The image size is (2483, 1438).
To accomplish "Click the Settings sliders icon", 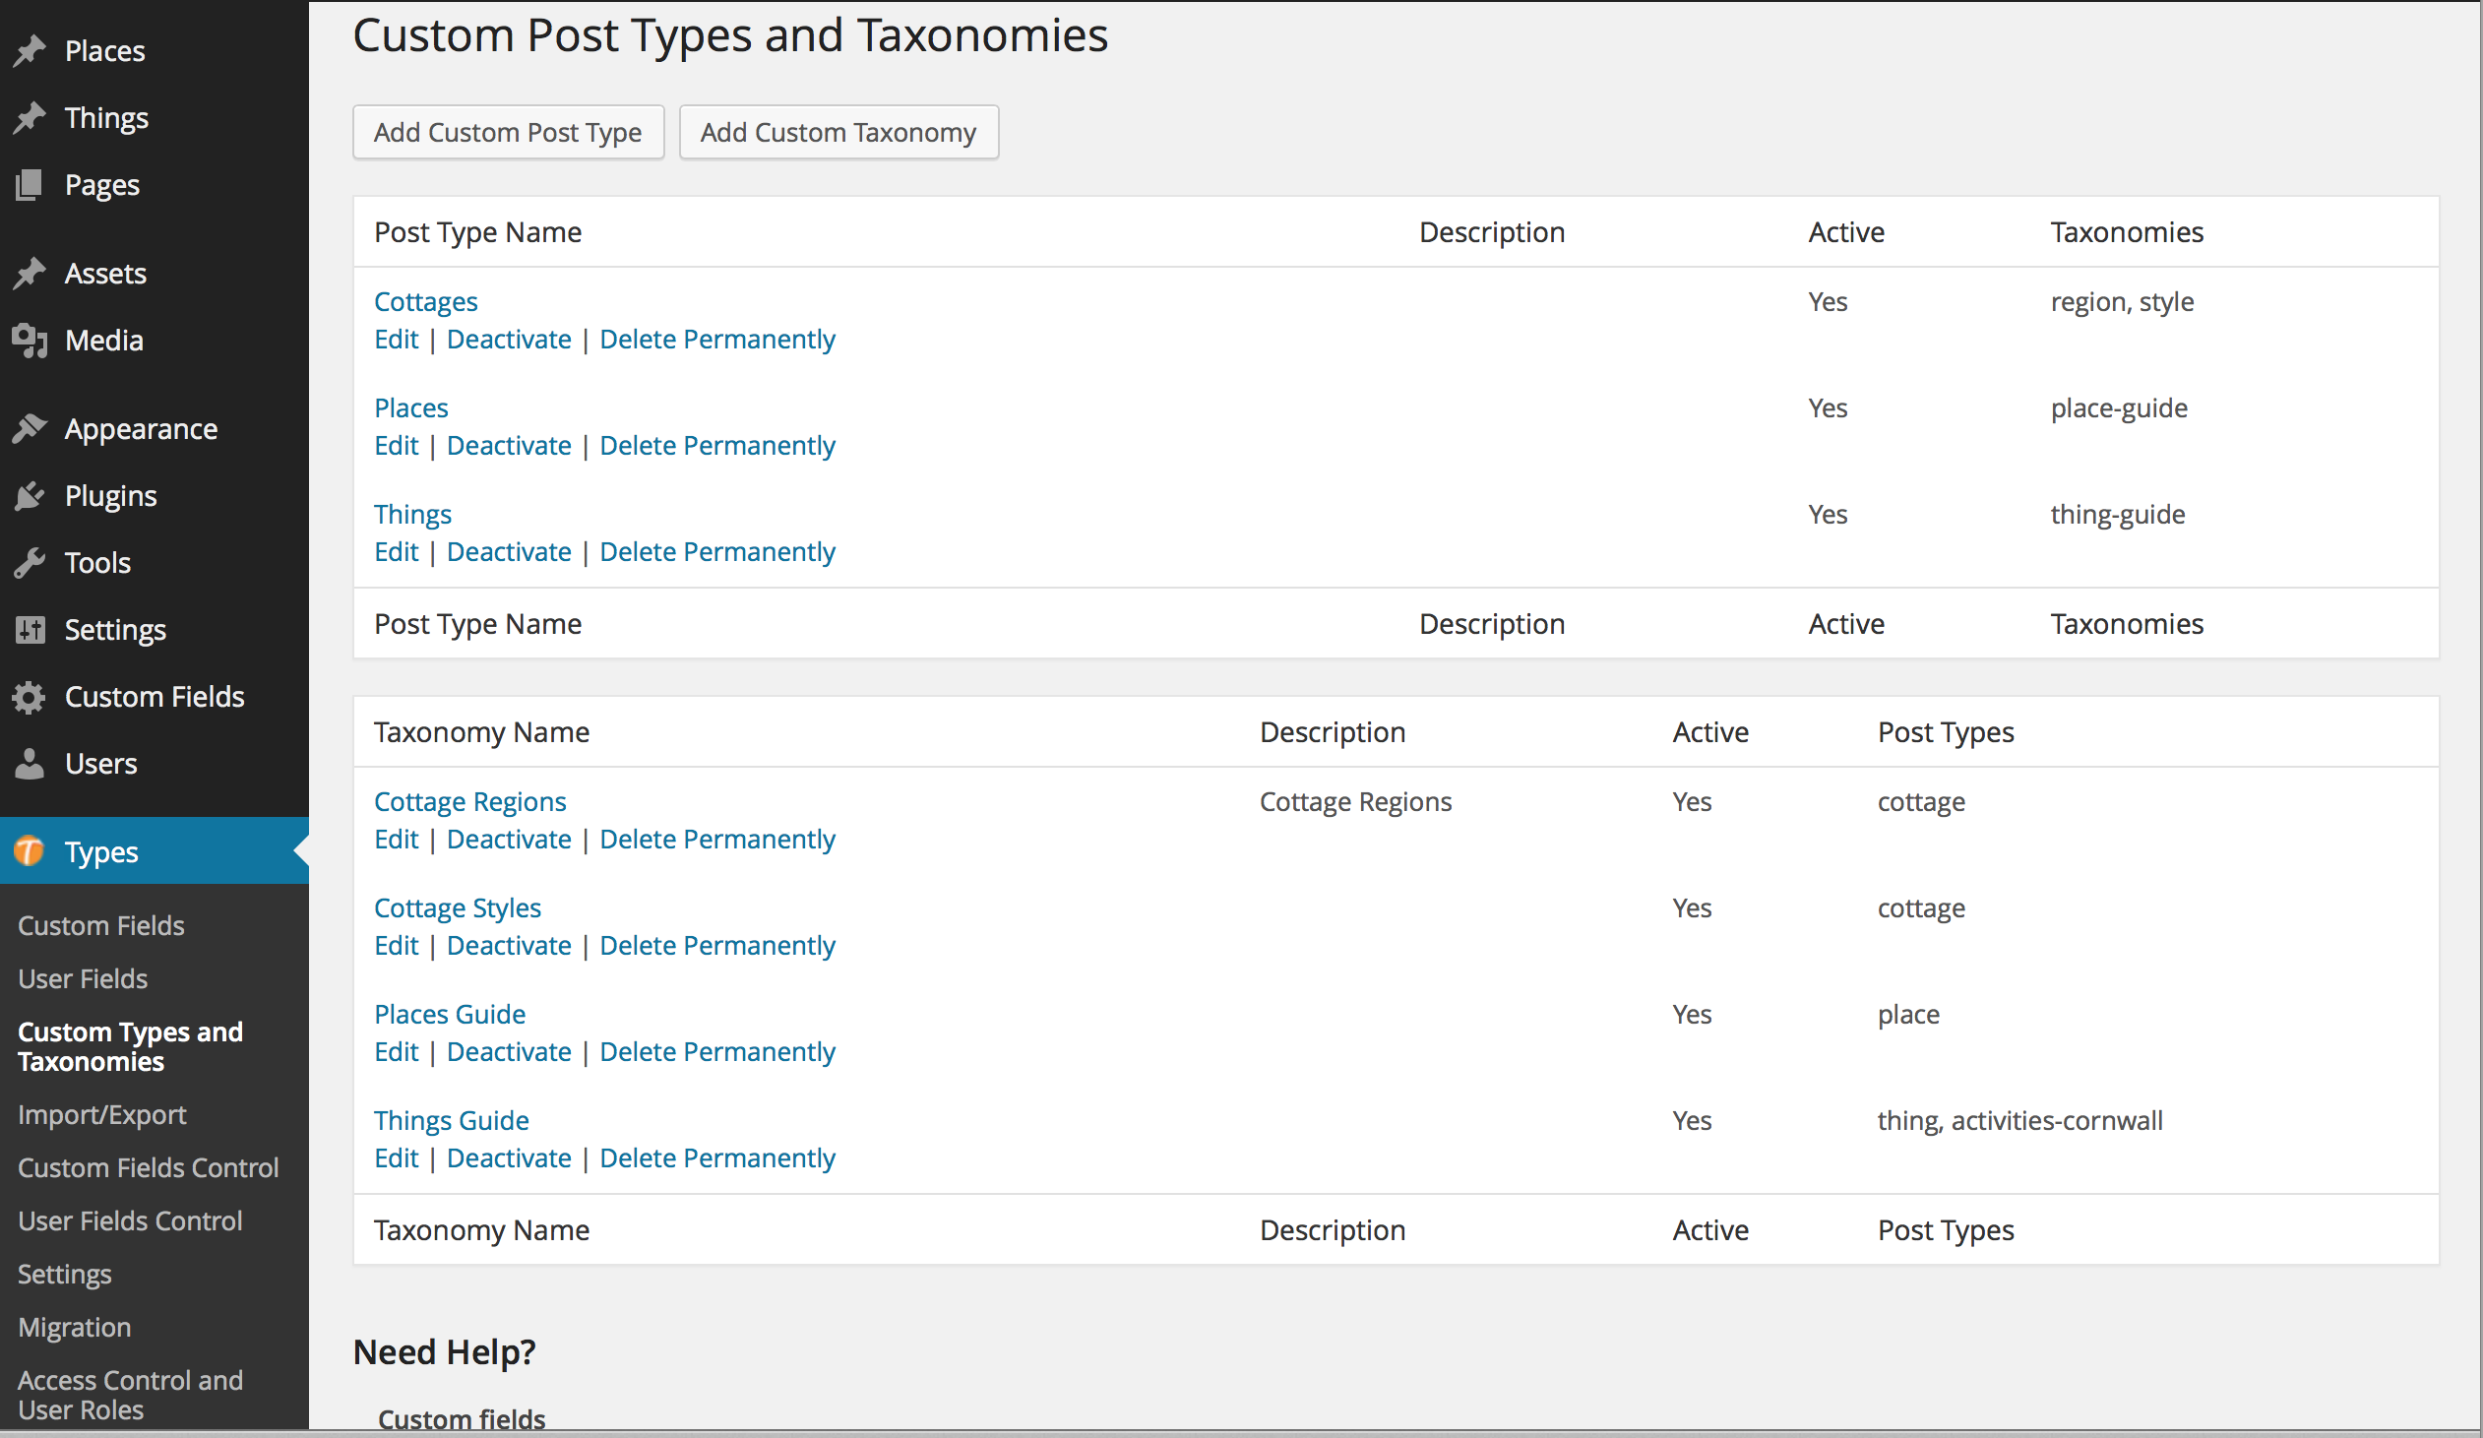I will click(30, 630).
